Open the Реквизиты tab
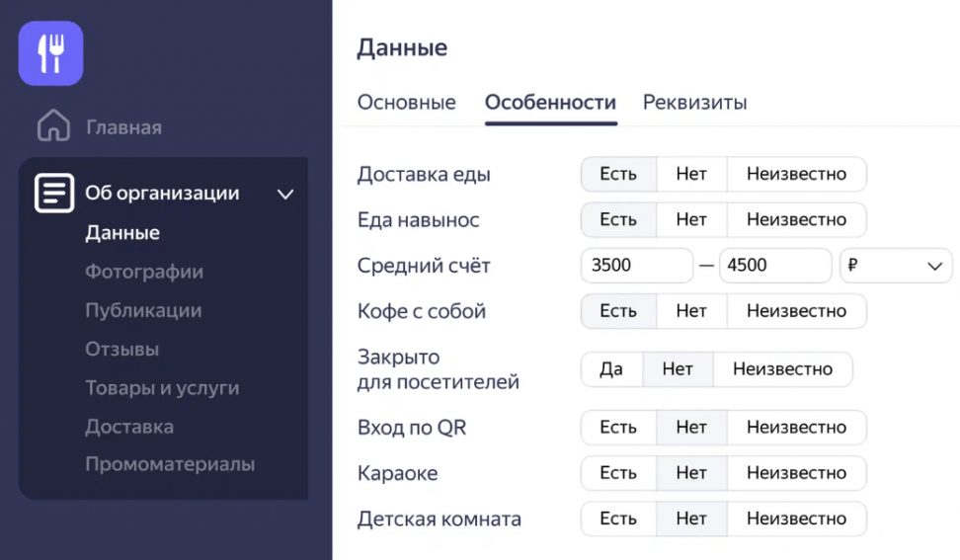This screenshot has height=560, width=960. click(x=694, y=103)
